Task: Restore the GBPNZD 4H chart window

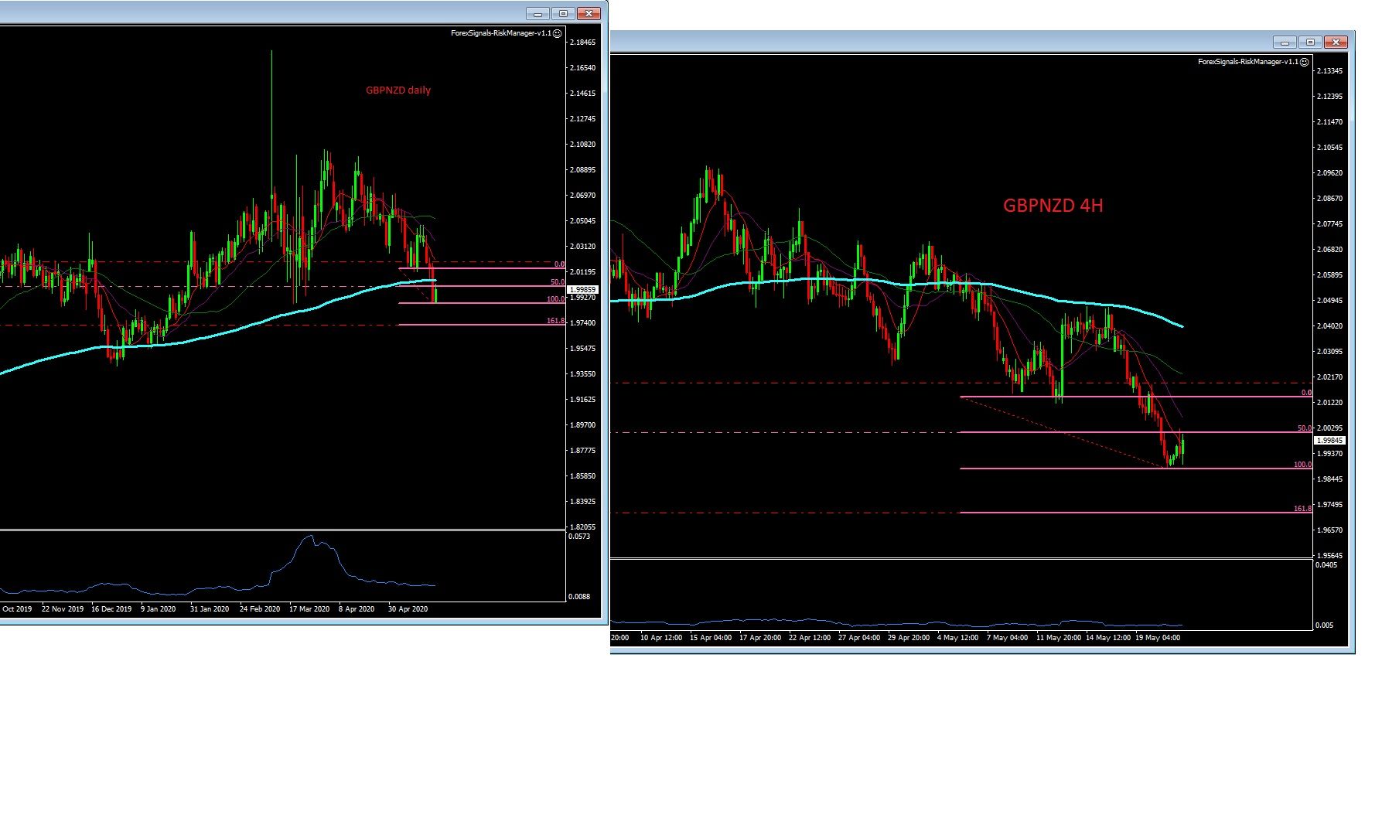Action: click(x=1310, y=42)
